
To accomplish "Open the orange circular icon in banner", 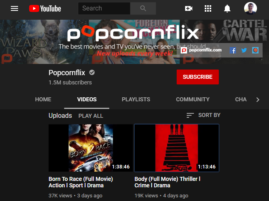I will (x=255, y=50).
